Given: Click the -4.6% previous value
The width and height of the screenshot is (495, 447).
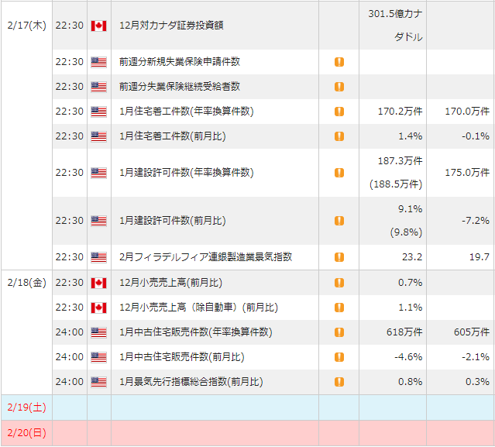Looking at the screenshot, I should (x=408, y=357).
